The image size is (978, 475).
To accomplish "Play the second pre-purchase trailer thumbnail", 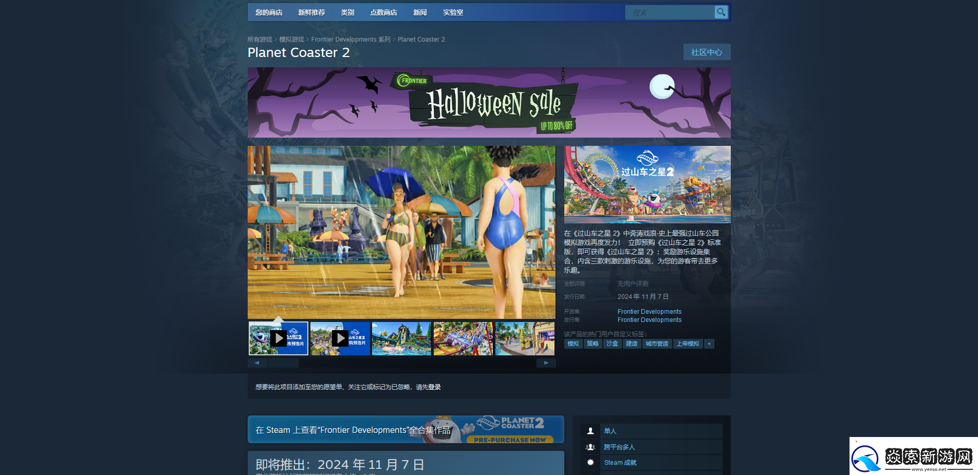I will coord(340,338).
